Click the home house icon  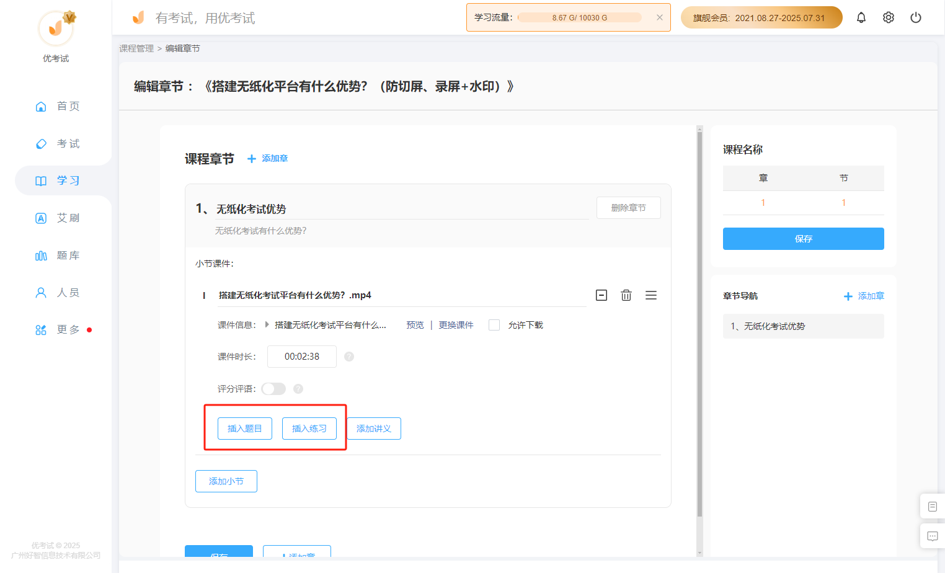41,107
